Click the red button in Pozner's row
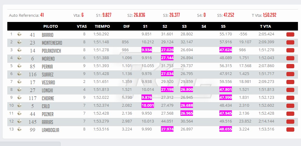The height and width of the screenshot is (146, 301). pos(290,114)
